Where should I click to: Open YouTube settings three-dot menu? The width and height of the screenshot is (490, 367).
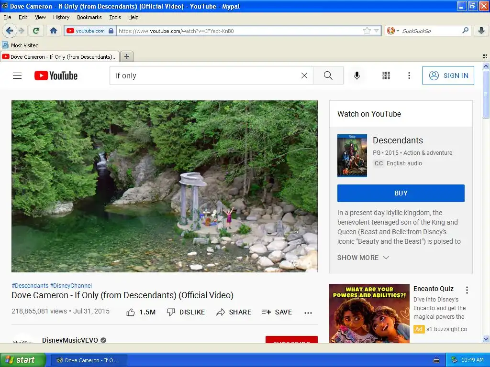click(x=409, y=76)
